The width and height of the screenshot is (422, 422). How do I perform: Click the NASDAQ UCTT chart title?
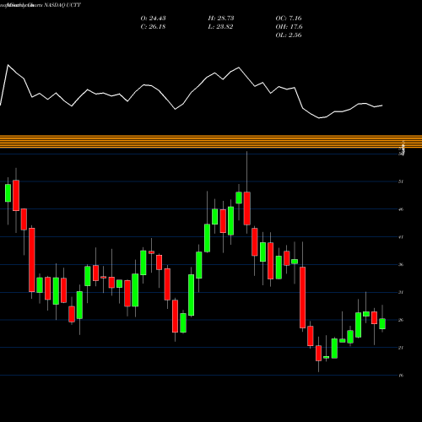[62, 5]
